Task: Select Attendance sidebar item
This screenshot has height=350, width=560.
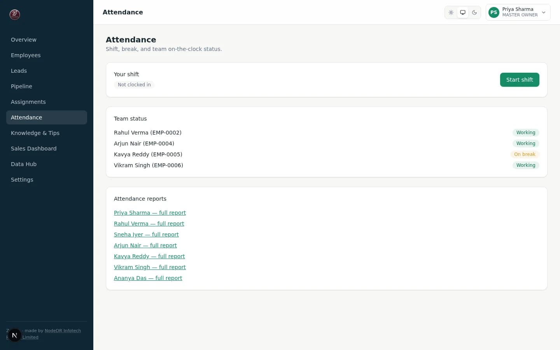Action: pos(47,117)
